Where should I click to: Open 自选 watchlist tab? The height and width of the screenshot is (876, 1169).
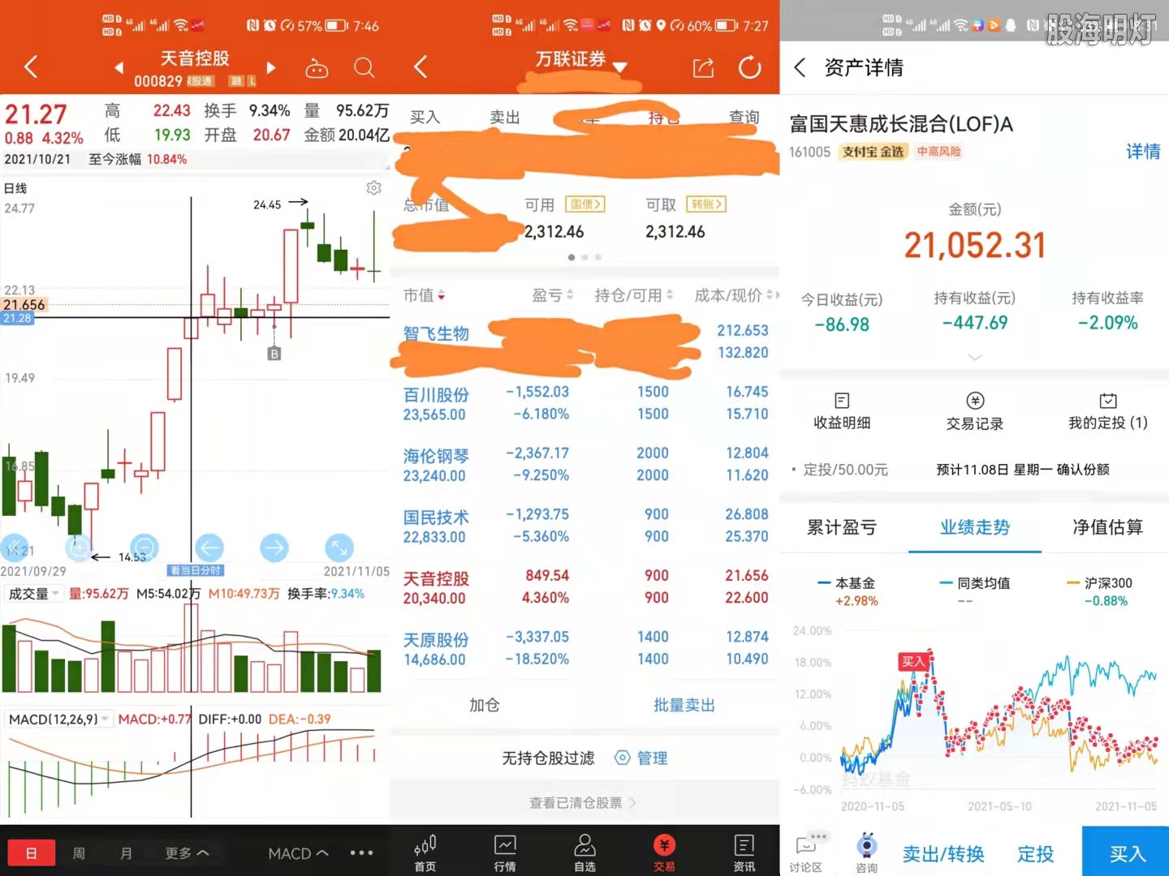584,852
